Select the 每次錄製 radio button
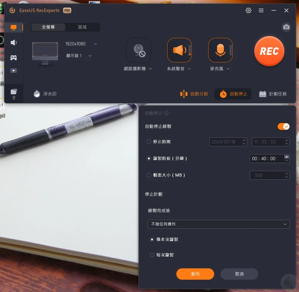Screen dimensions: 299x292 (152, 255)
